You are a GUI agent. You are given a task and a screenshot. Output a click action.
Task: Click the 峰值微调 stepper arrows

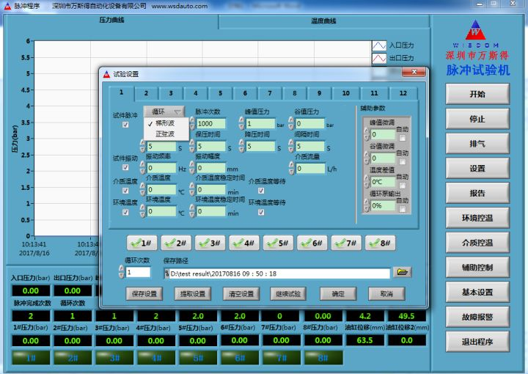[x=367, y=134]
